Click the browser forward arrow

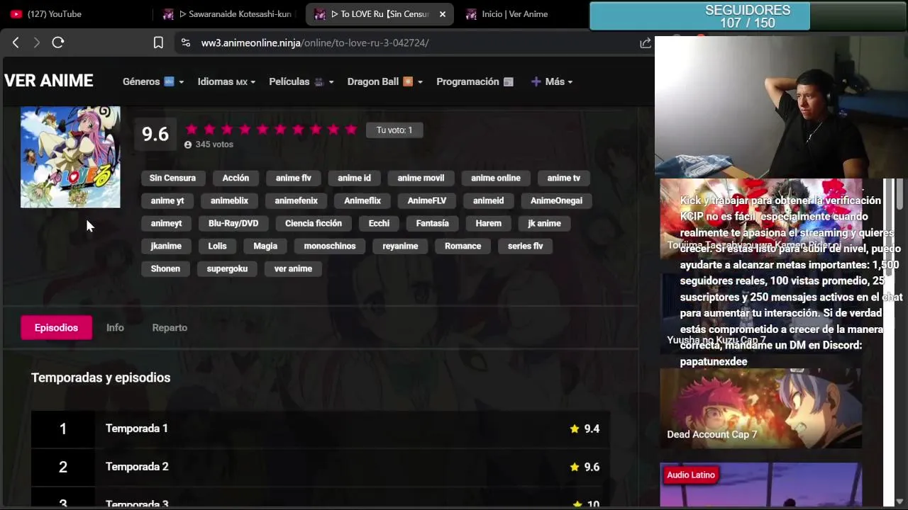pyautogui.click(x=37, y=42)
